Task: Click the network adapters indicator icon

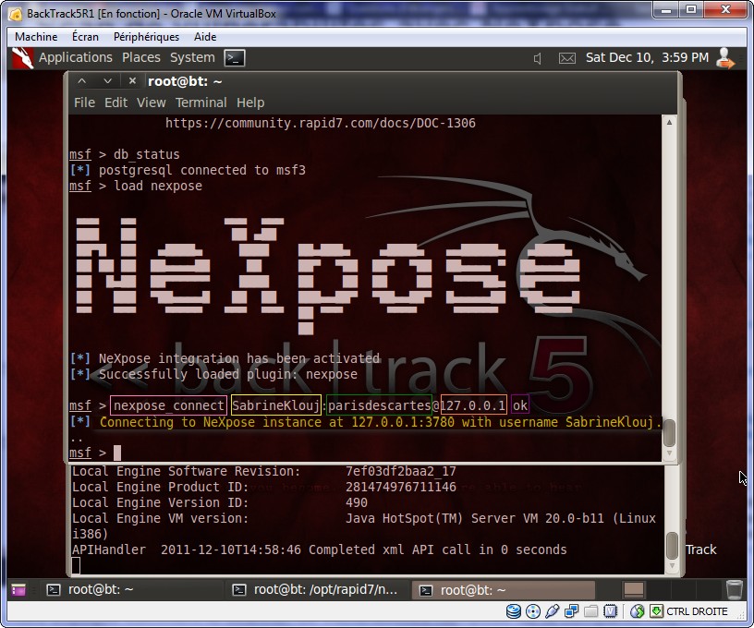Action: point(571,611)
